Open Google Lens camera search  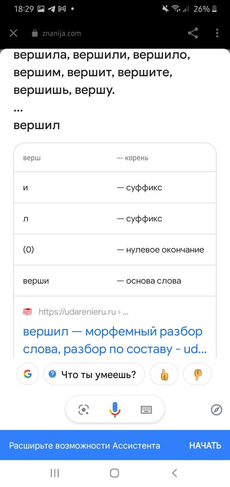(84, 409)
